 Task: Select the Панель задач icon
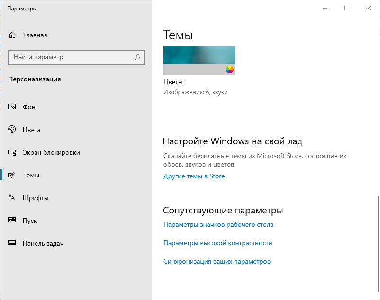coord(12,243)
